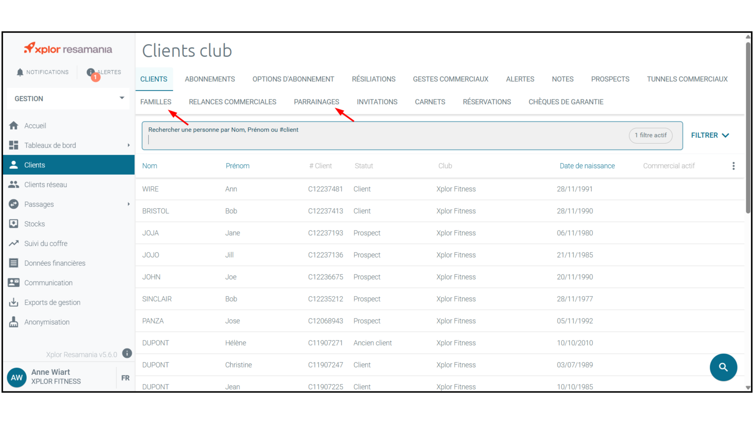Expand the Passages submenu arrow
The width and height of the screenshot is (754, 424).
click(128, 204)
